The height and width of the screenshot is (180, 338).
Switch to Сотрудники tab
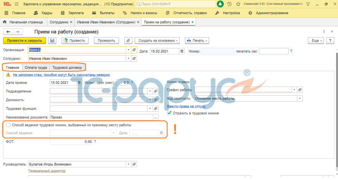59,22
